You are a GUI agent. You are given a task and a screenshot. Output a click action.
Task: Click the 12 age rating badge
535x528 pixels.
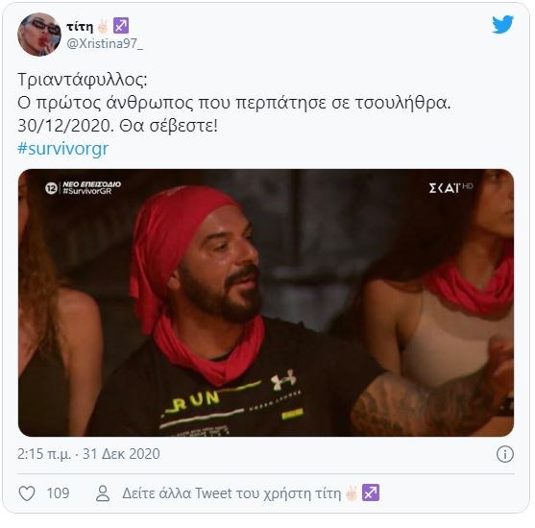(51, 188)
